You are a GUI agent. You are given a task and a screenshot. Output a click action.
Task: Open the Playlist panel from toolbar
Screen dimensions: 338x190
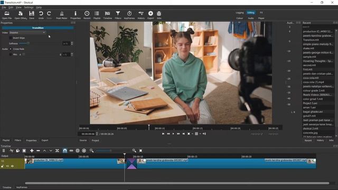tap(97, 15)
